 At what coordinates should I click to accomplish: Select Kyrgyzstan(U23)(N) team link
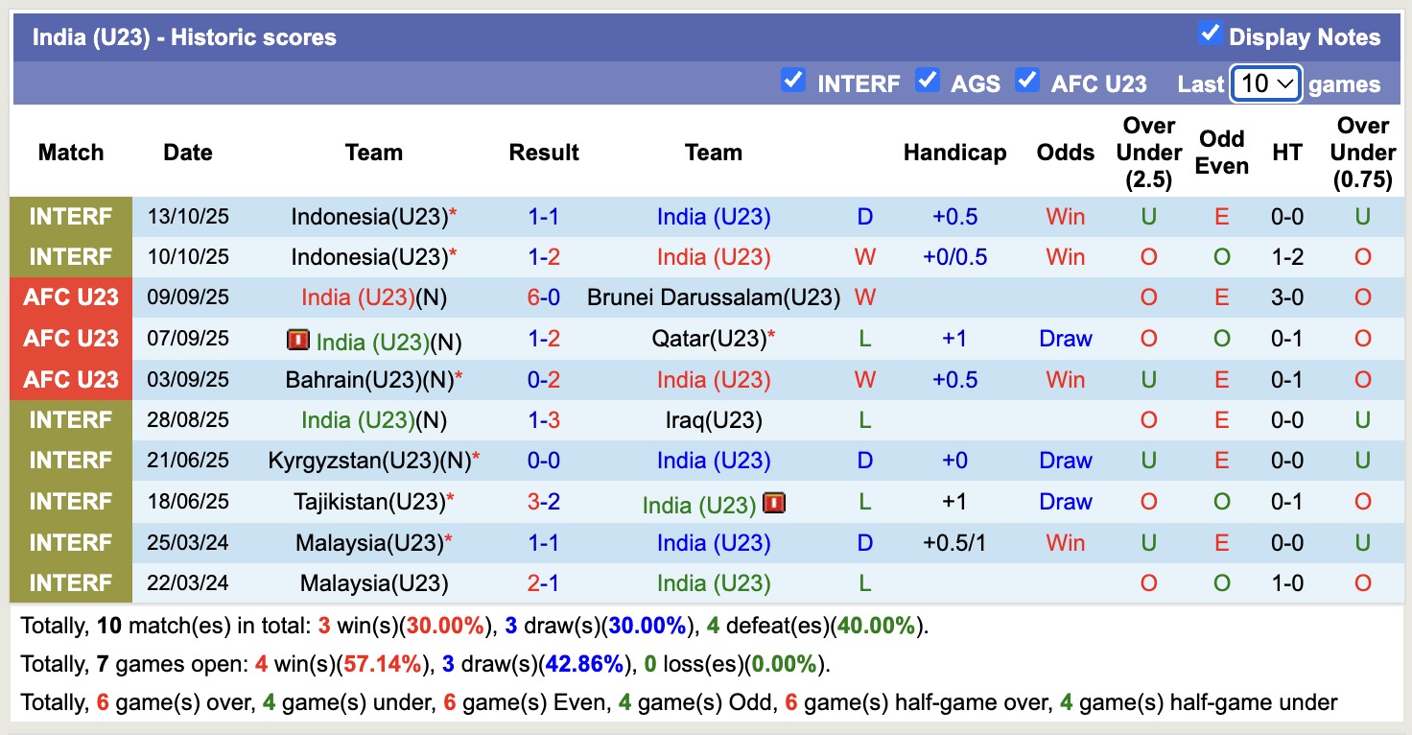pos(368,461)
